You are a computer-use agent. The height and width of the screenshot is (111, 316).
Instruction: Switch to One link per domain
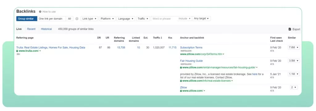[x=52, y=19]
